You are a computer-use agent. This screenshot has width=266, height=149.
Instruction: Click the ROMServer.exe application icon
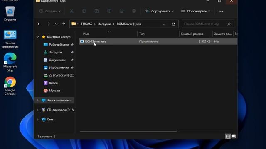tap(82, 41)
